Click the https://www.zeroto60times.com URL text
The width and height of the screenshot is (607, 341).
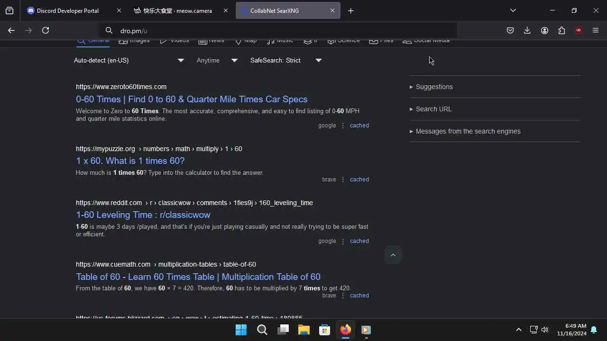pos(121,87)
